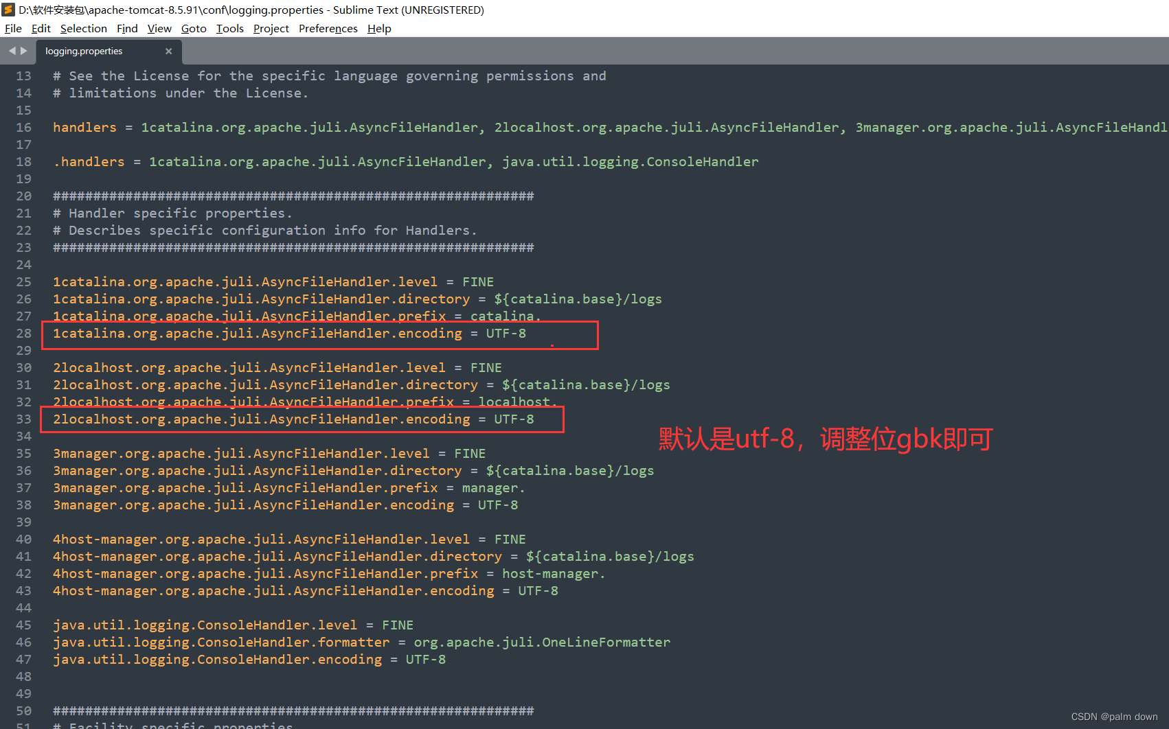Open the File menu
This screenshot has width=1169, height=729.
[13, 28]
